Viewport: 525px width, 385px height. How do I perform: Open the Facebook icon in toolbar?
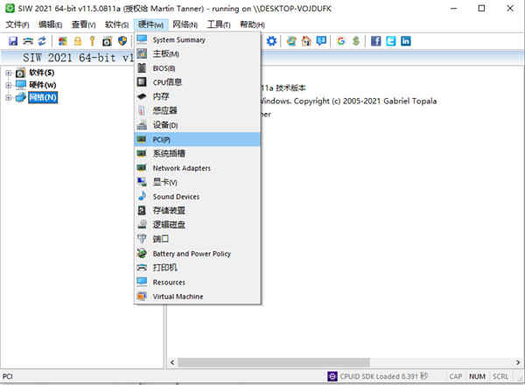coord(375,41)
